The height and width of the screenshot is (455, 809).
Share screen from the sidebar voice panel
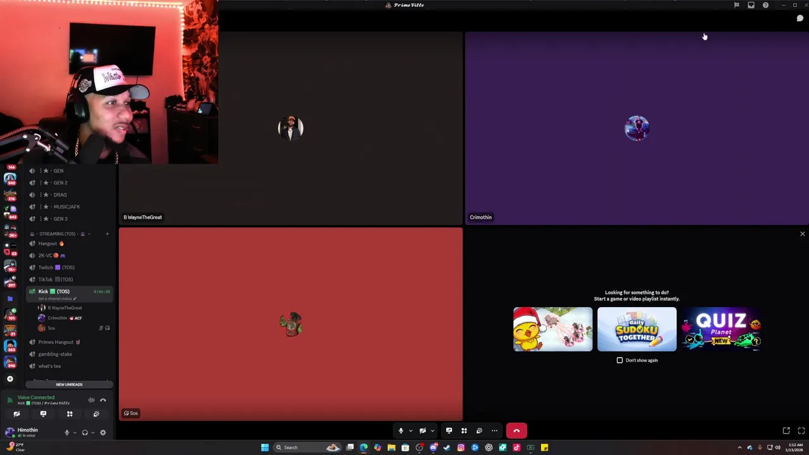tap(43, 414)
